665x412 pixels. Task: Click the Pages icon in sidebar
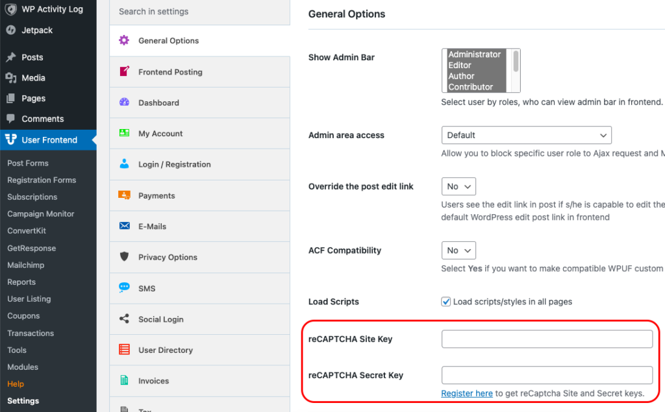click(x=11, y=99)
